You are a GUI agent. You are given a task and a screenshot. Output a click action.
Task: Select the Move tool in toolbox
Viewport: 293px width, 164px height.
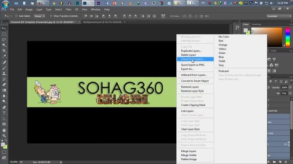[4, 28]
